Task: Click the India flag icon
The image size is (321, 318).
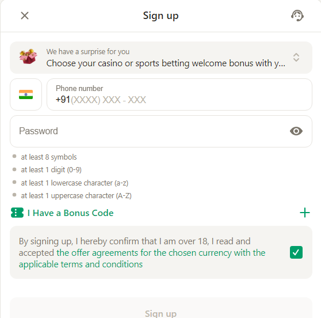Action: coord(26,94)
